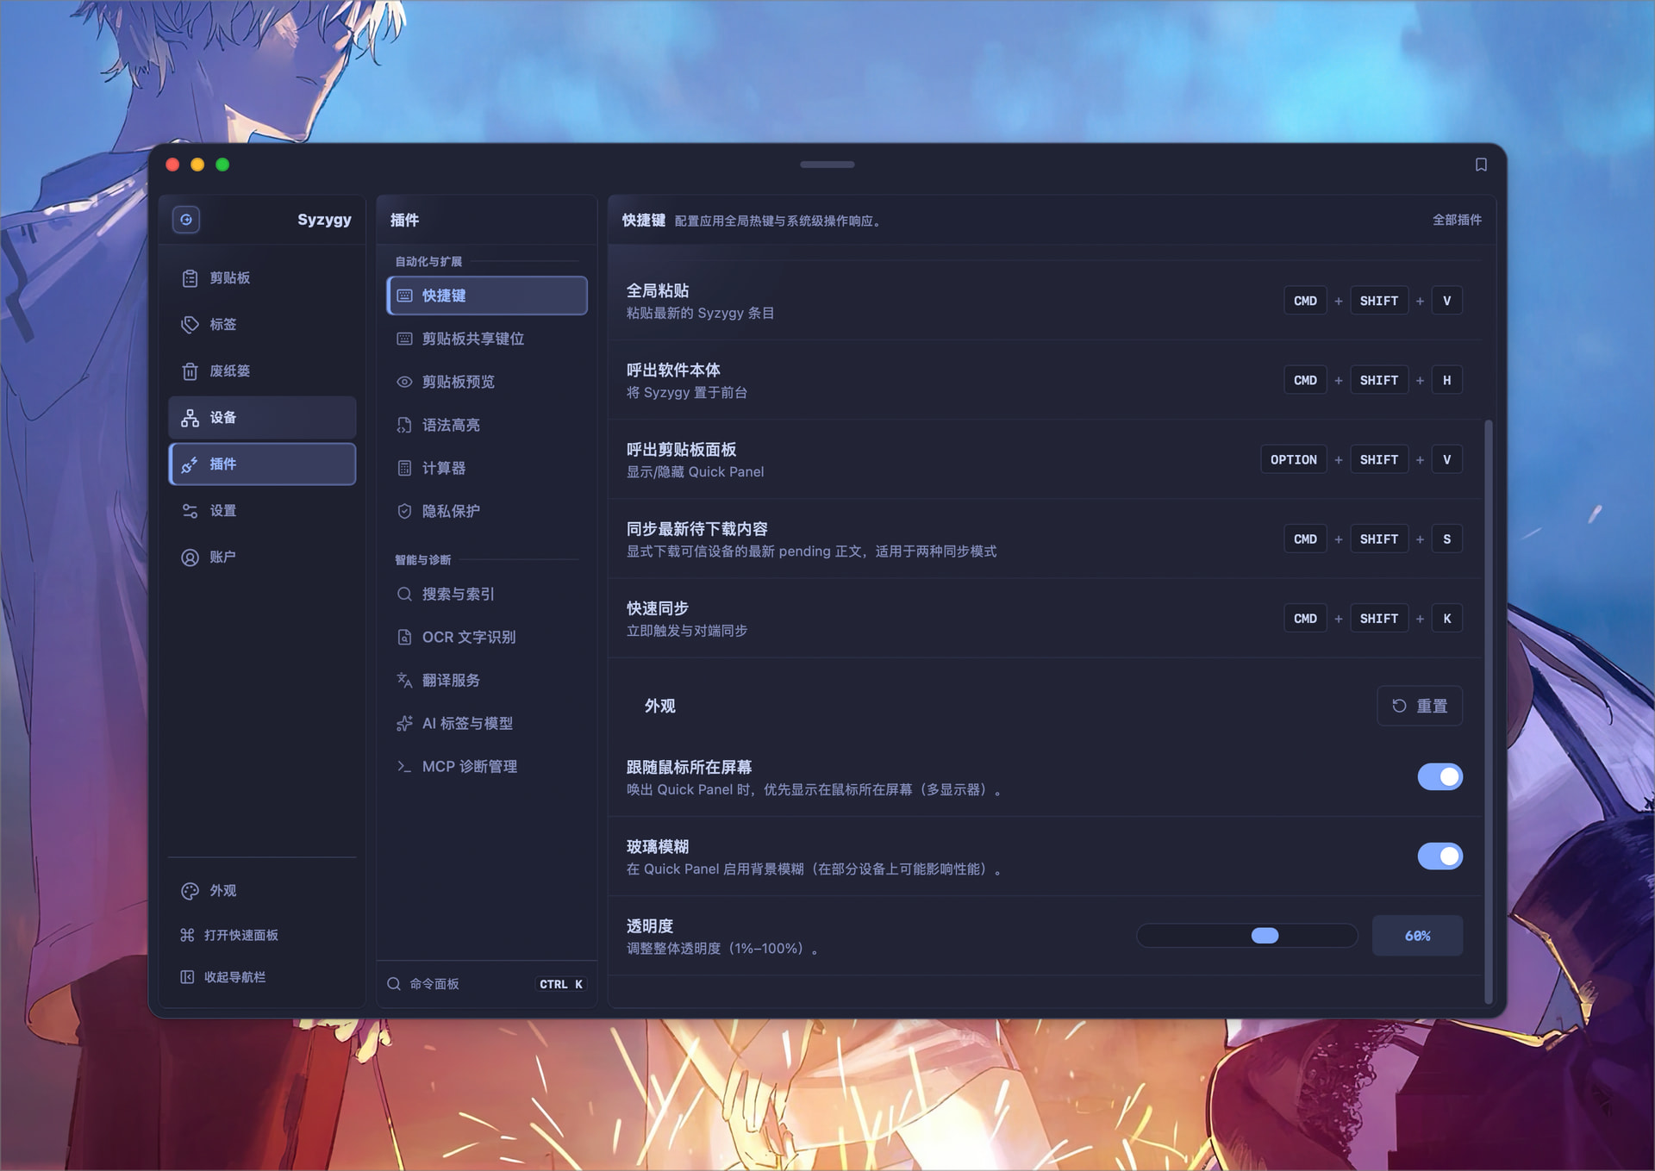Select 搜索与索引 in the plugin list

pos(487,594)
